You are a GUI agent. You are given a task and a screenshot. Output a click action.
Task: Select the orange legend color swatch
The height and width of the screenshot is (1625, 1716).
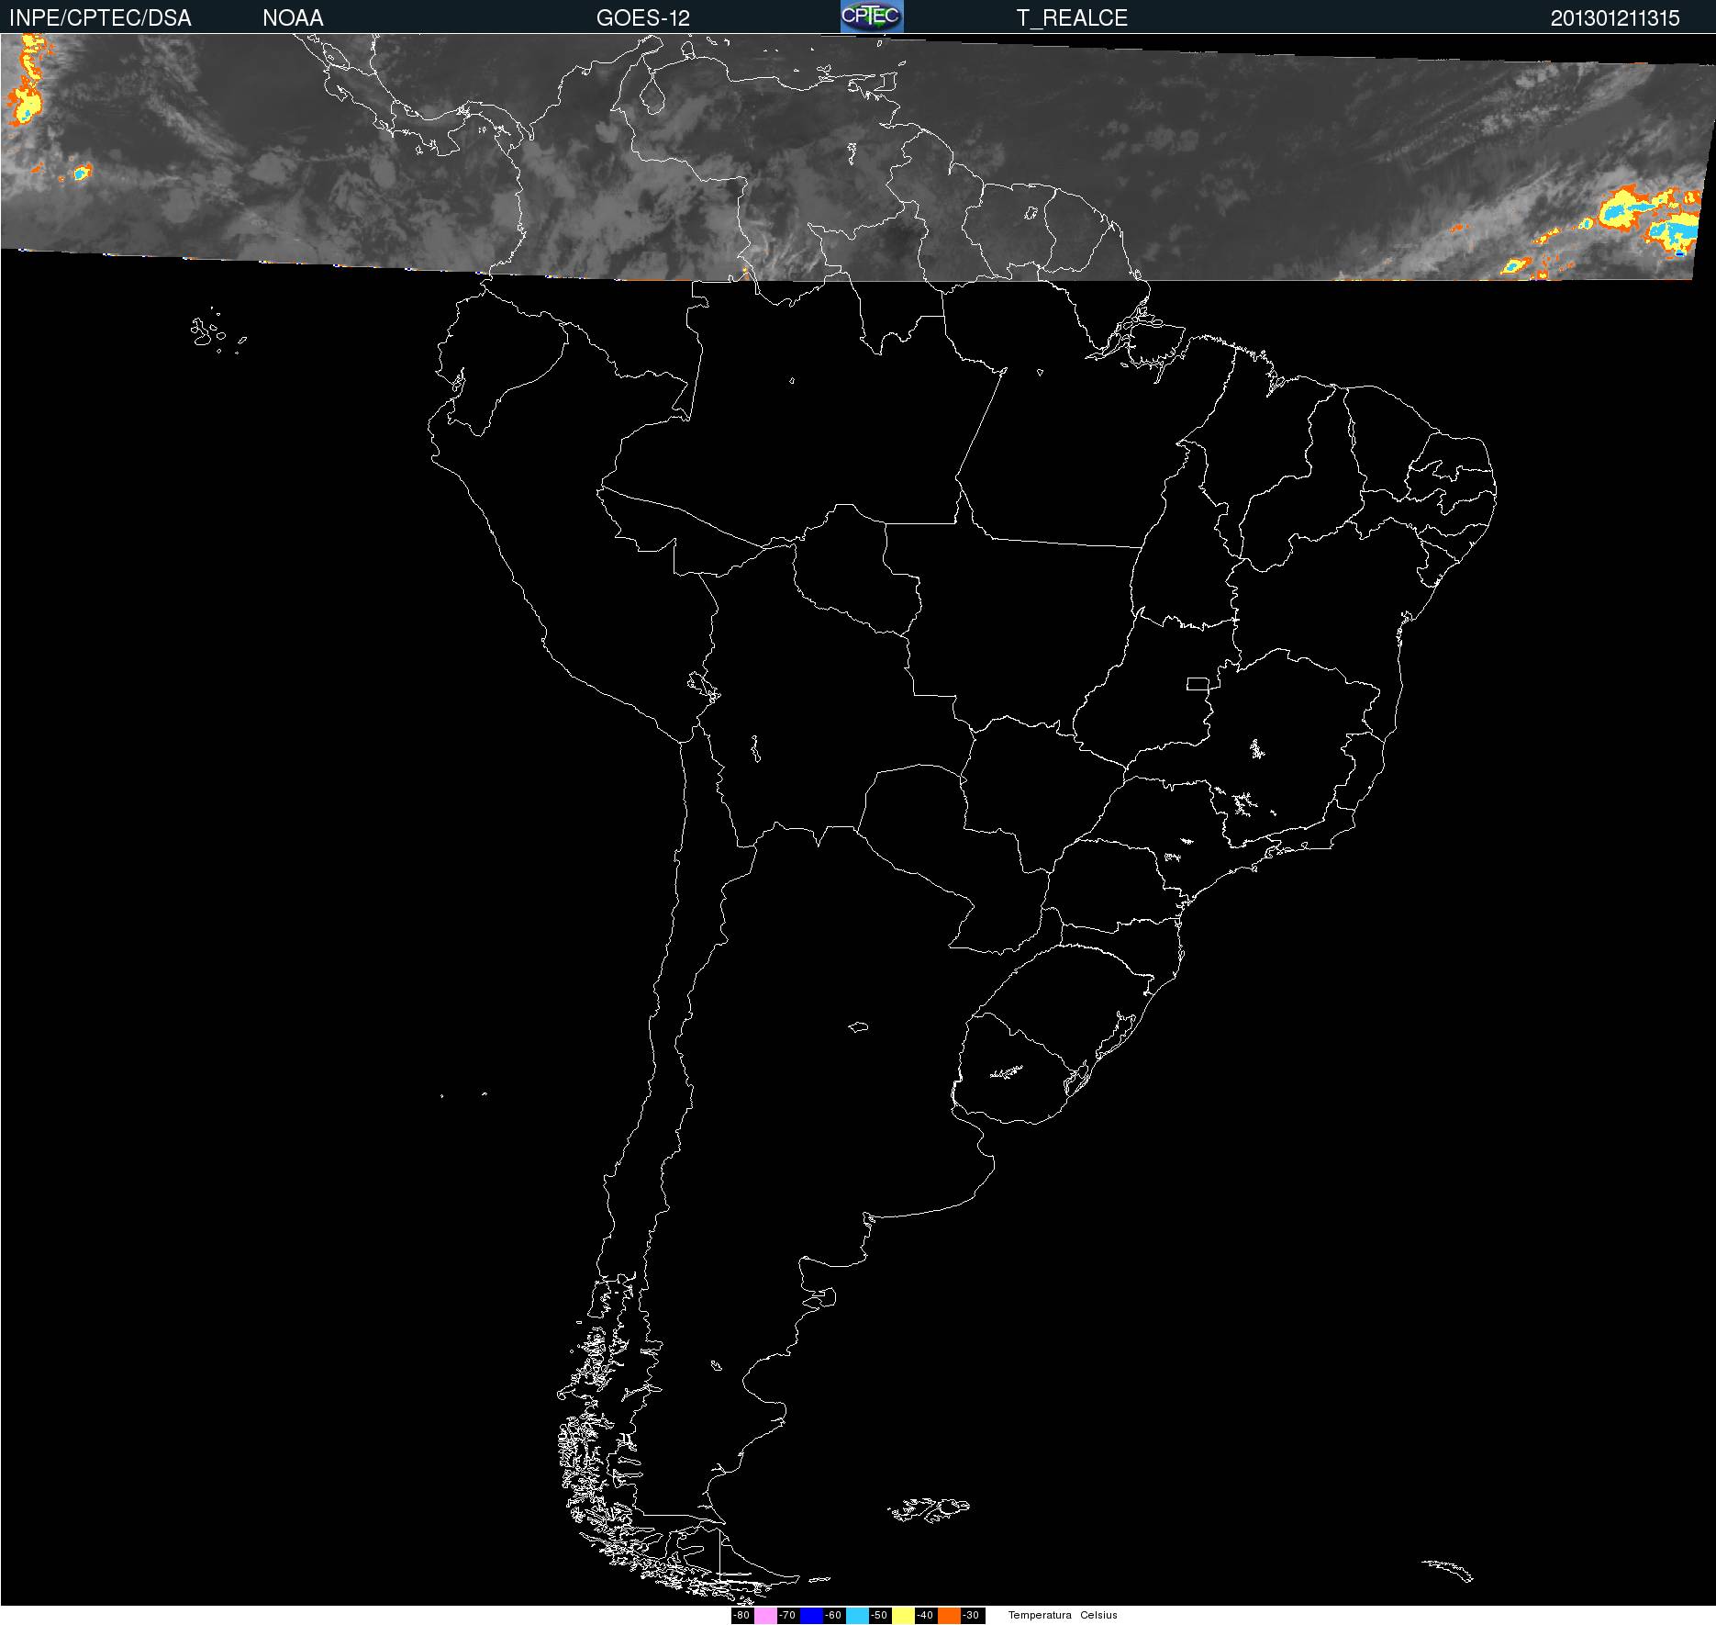(x=949, y=1616)
